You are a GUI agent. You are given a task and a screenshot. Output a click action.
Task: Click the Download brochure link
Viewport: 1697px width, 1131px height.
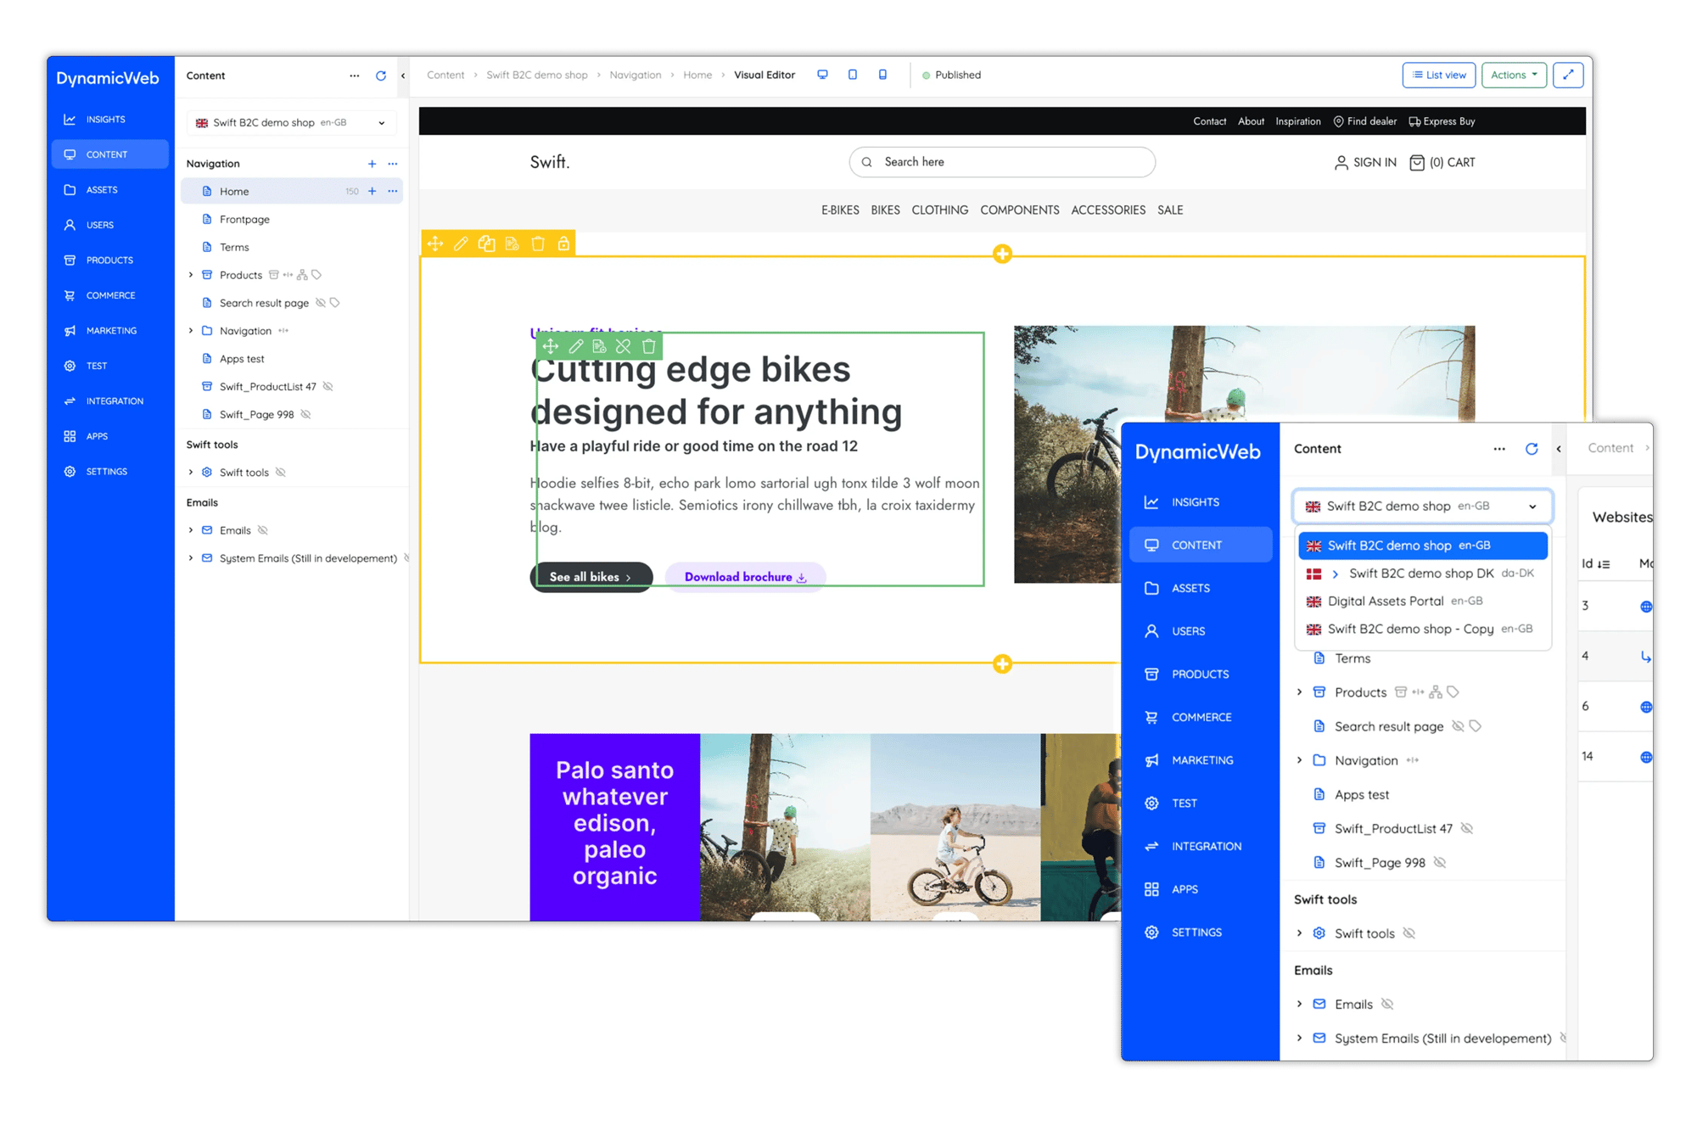[x=744, y=577]
